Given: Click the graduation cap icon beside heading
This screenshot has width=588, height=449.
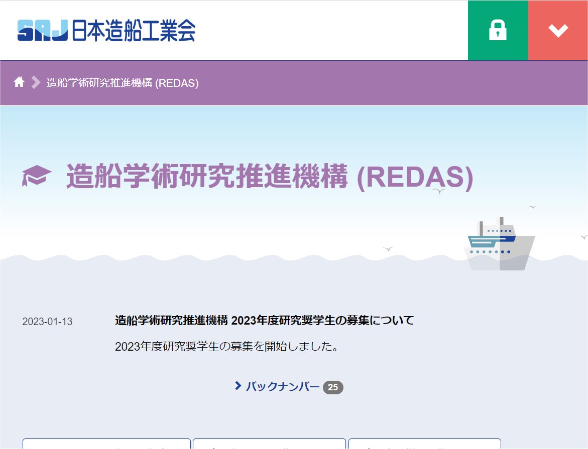Looking at the screenshot, I should point(36,176).
